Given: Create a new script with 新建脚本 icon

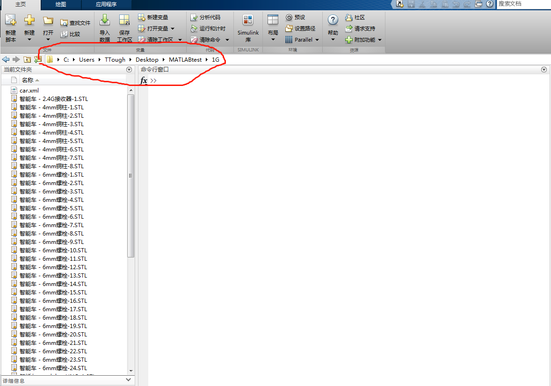Looking at the screenshot, I should click(x=11, y=21).
